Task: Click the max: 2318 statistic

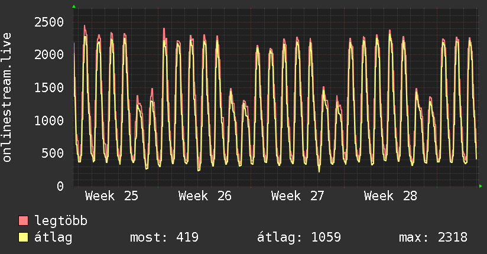Action: click(433, 237)
